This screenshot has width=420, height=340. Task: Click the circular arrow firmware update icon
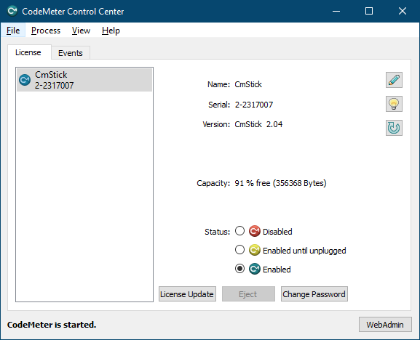394,128
